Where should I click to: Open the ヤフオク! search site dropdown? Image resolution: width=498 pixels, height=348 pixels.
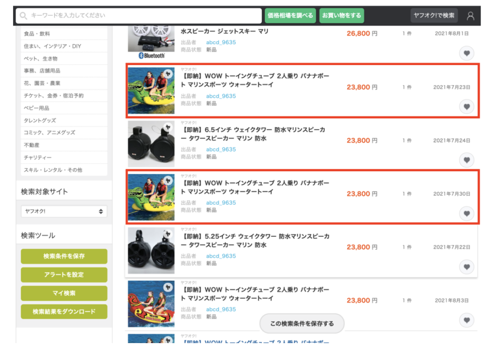[x=64, y=211]
